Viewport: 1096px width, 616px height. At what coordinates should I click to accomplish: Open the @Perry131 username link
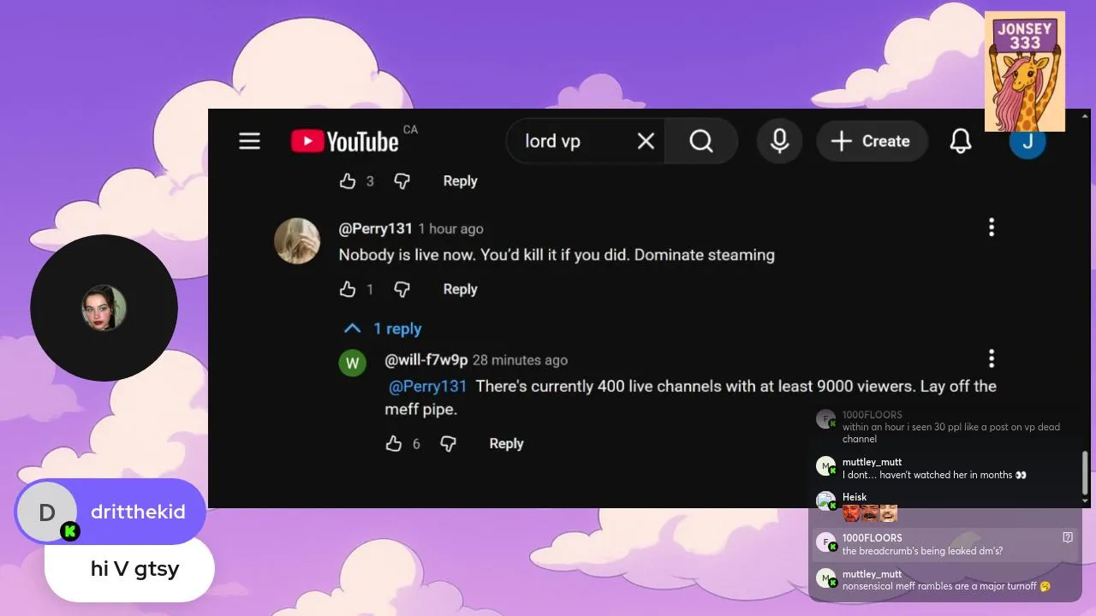(x=375, y=228)
